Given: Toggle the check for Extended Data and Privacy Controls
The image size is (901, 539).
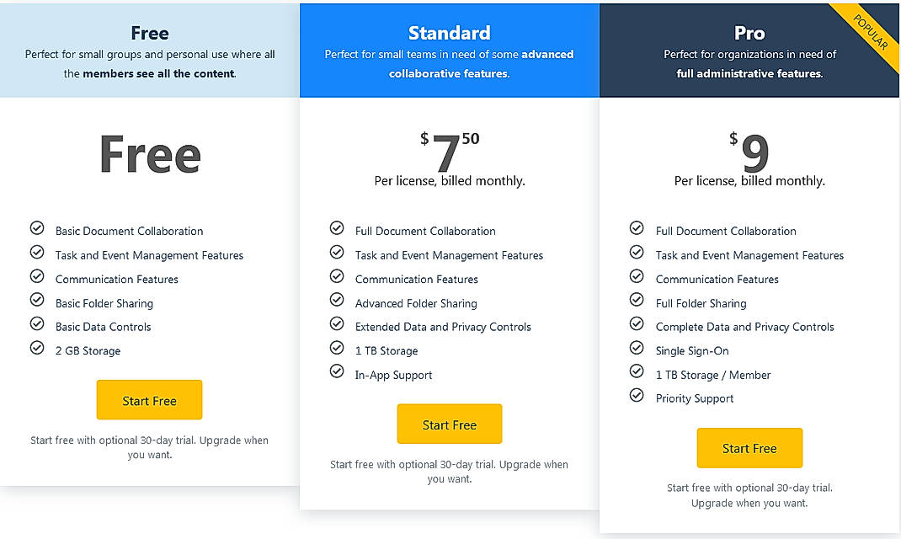Looking at the screenshot, I should point(338,323).
